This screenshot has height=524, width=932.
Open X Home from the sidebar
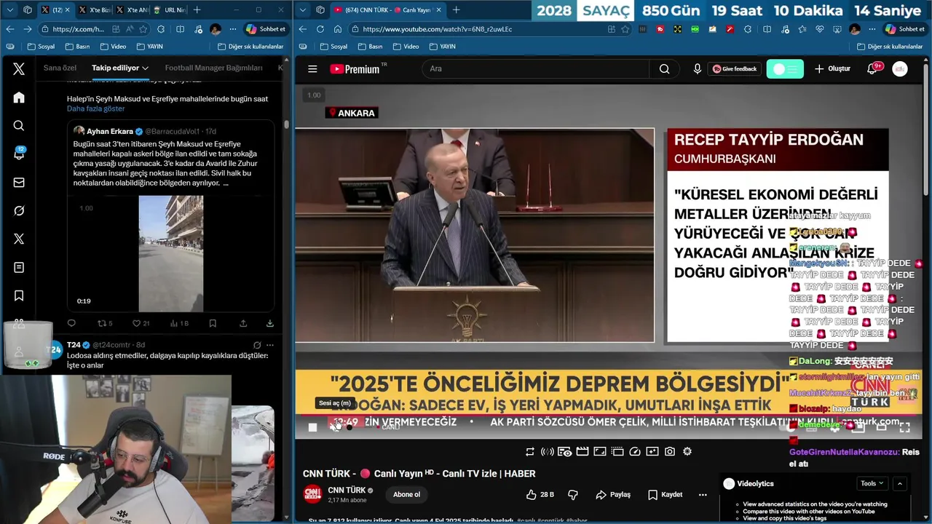[x=19, y=98]
